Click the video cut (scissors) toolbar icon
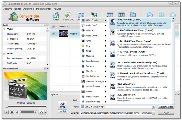Screen dimensions: 182x120 tap(110, 15)
